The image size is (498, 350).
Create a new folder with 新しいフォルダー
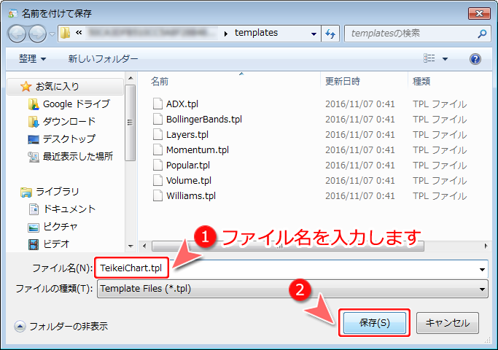(103, 59)
